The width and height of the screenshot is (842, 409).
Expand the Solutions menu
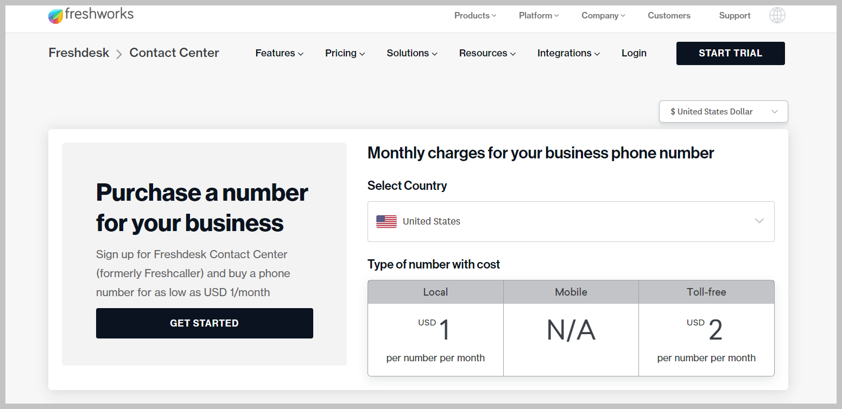(411, 53)
